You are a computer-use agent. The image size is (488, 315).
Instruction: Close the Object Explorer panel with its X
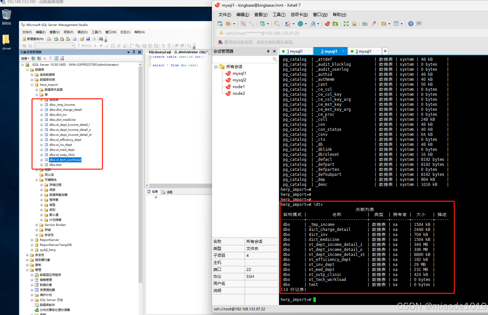click(140, 52)
